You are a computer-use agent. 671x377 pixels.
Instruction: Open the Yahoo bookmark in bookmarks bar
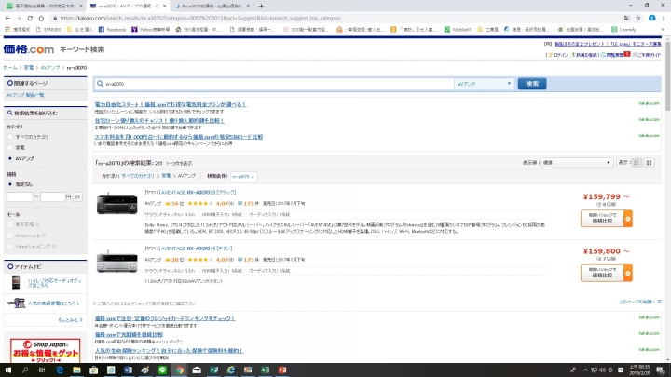150,30
